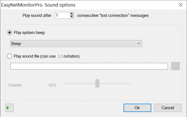Increase the consecutive messages count using up arrow

pyautogui.click(x=72, y=14)
